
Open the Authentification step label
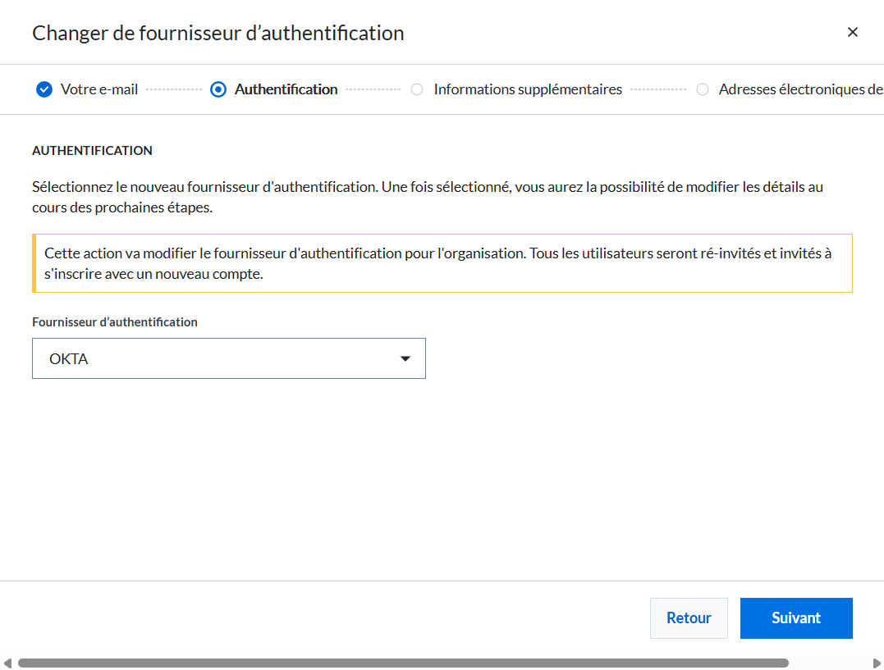(x=286, y=89)
